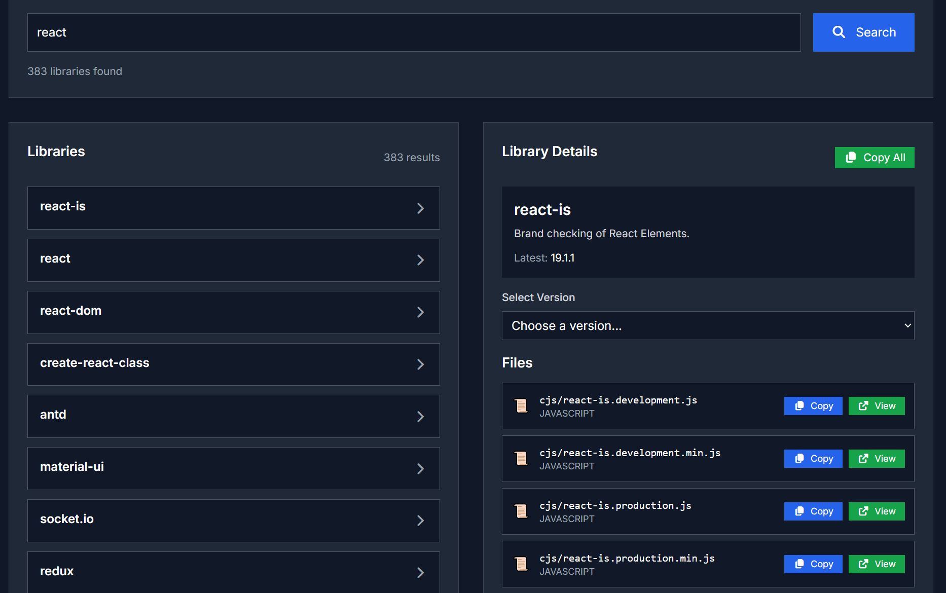Copy all files with Copy All button
The image size is (946, 593).
coord(874,158)
